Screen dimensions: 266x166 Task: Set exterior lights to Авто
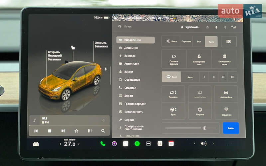[211, 41]
